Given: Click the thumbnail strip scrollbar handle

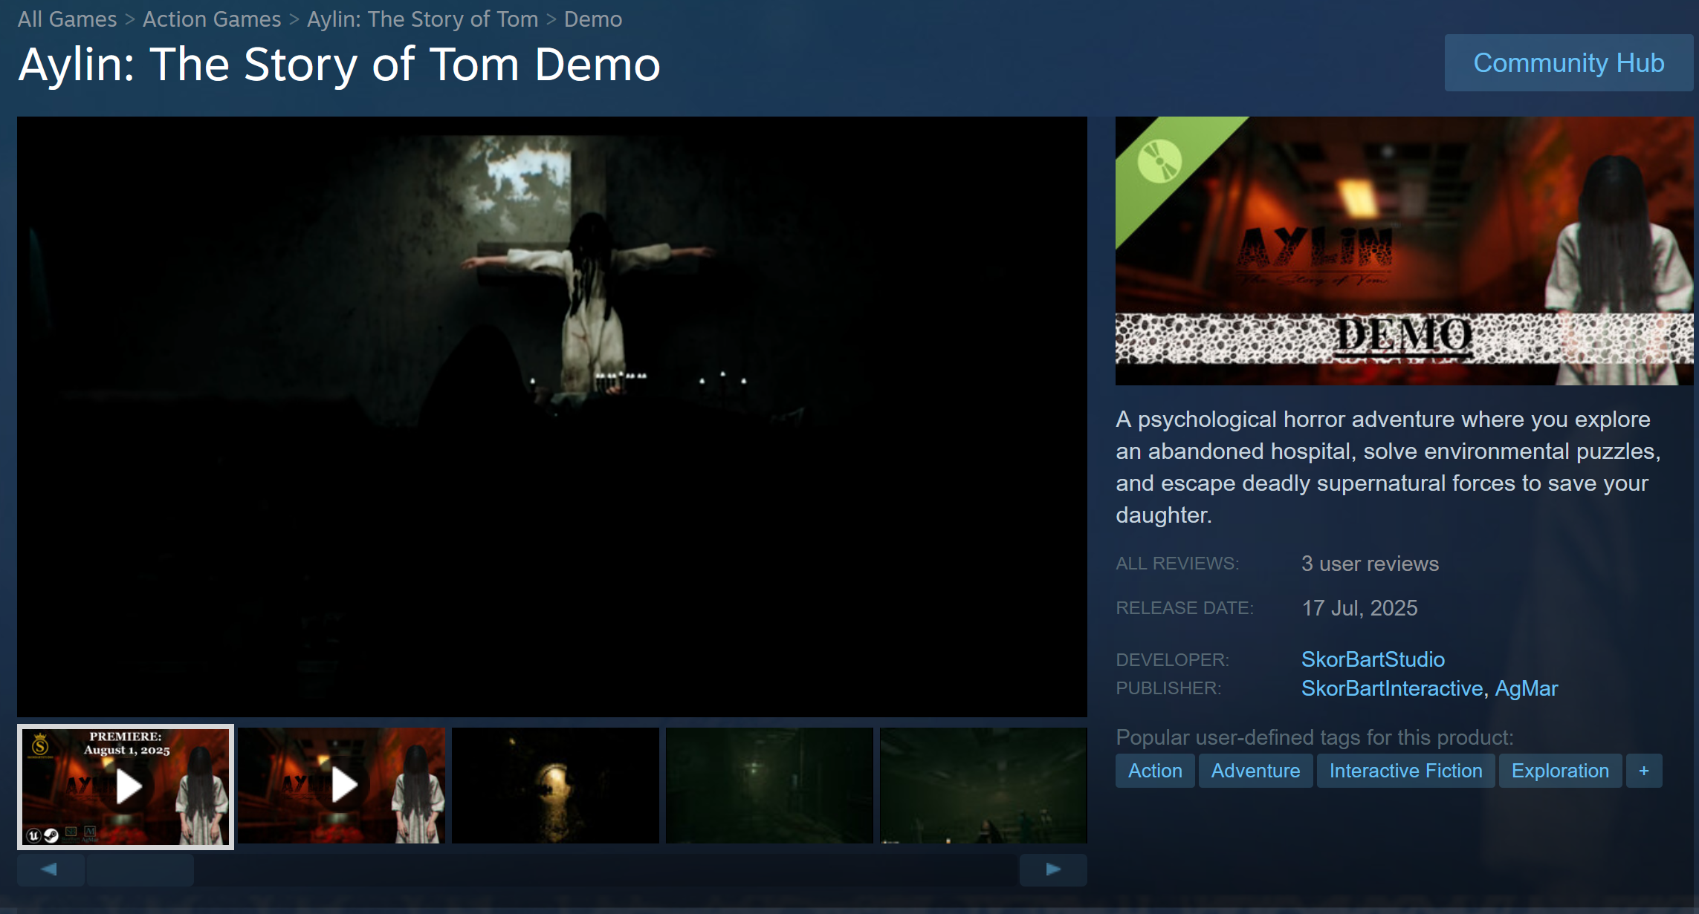Looking at the screenshot, I should [140, 869].
